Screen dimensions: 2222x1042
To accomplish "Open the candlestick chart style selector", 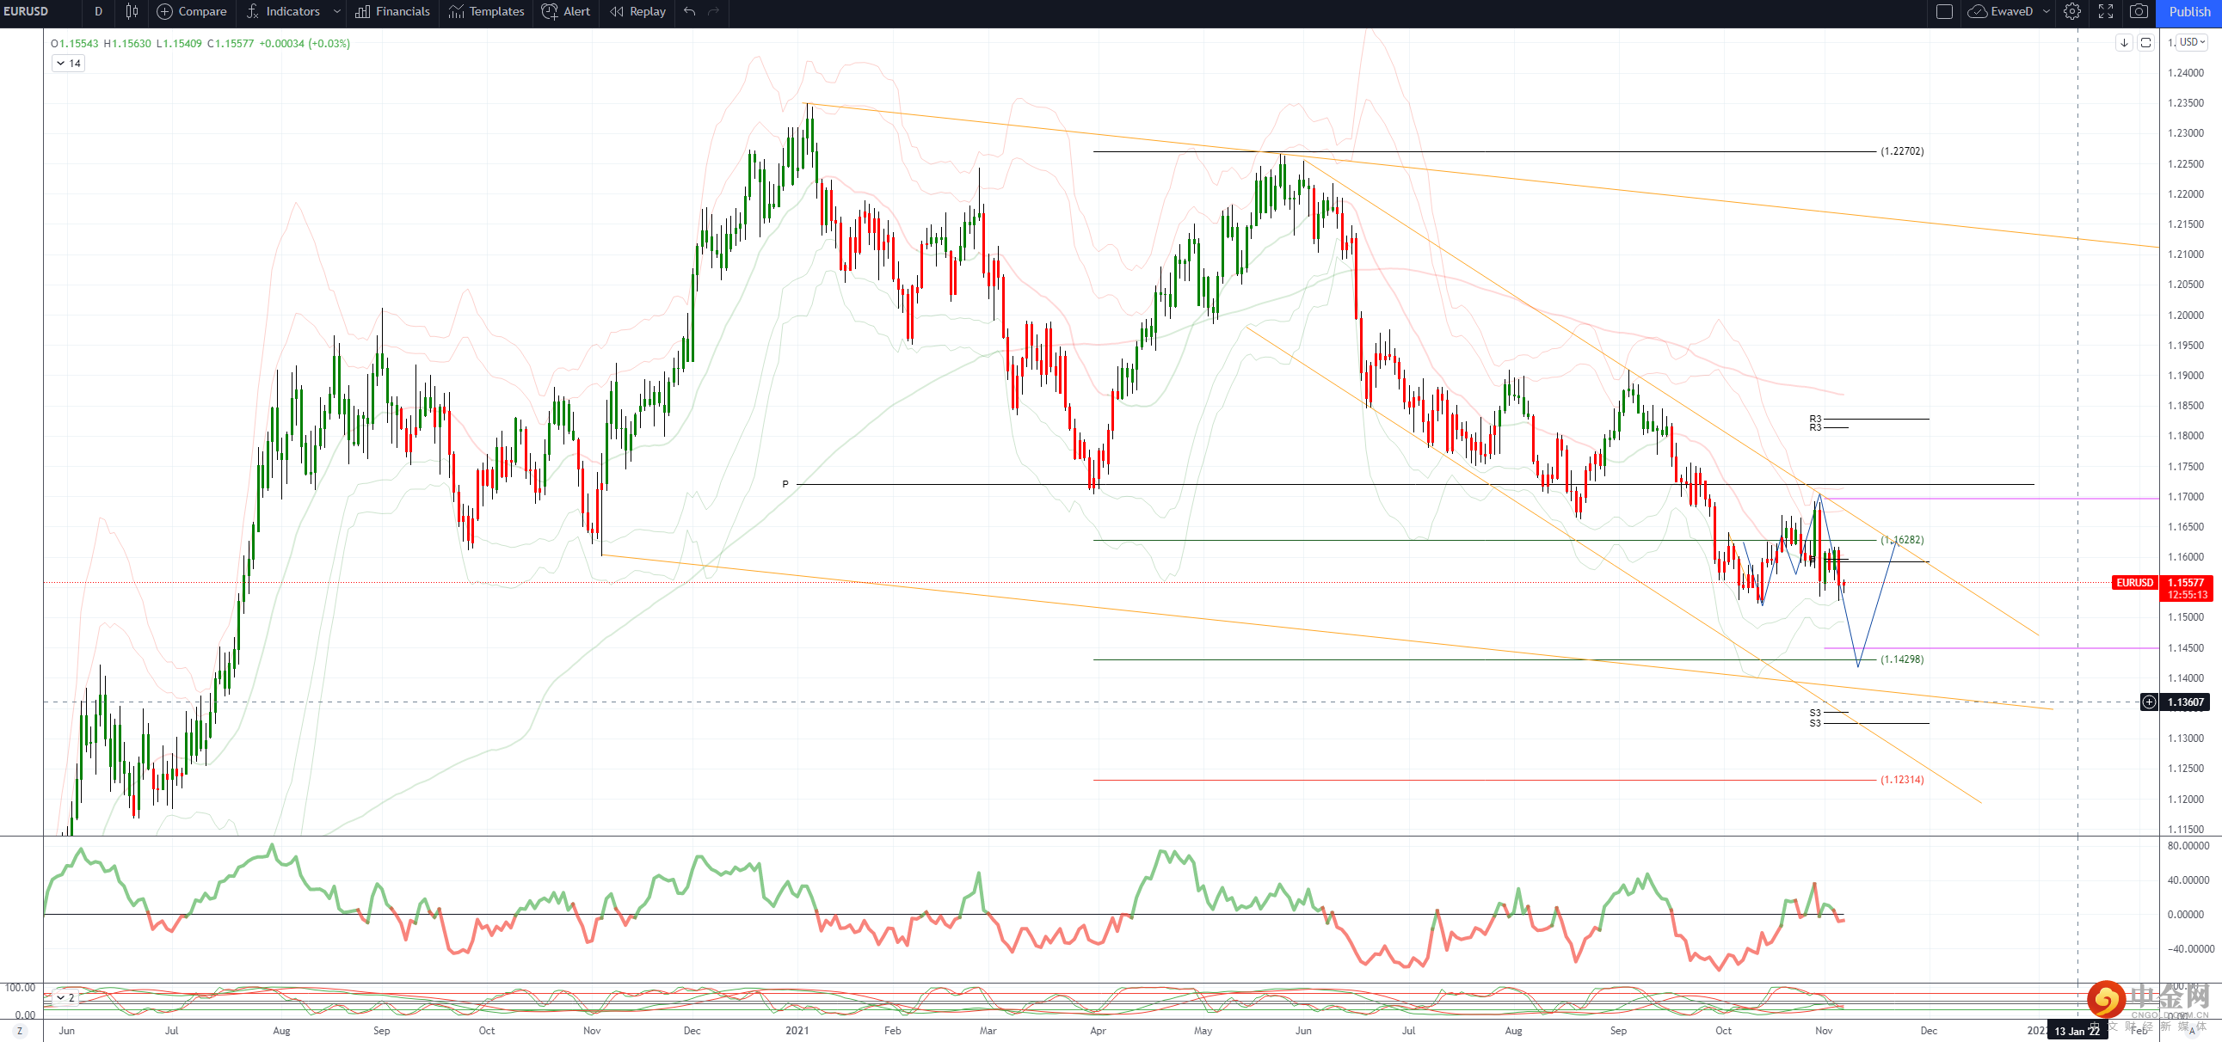I will 131,11.
